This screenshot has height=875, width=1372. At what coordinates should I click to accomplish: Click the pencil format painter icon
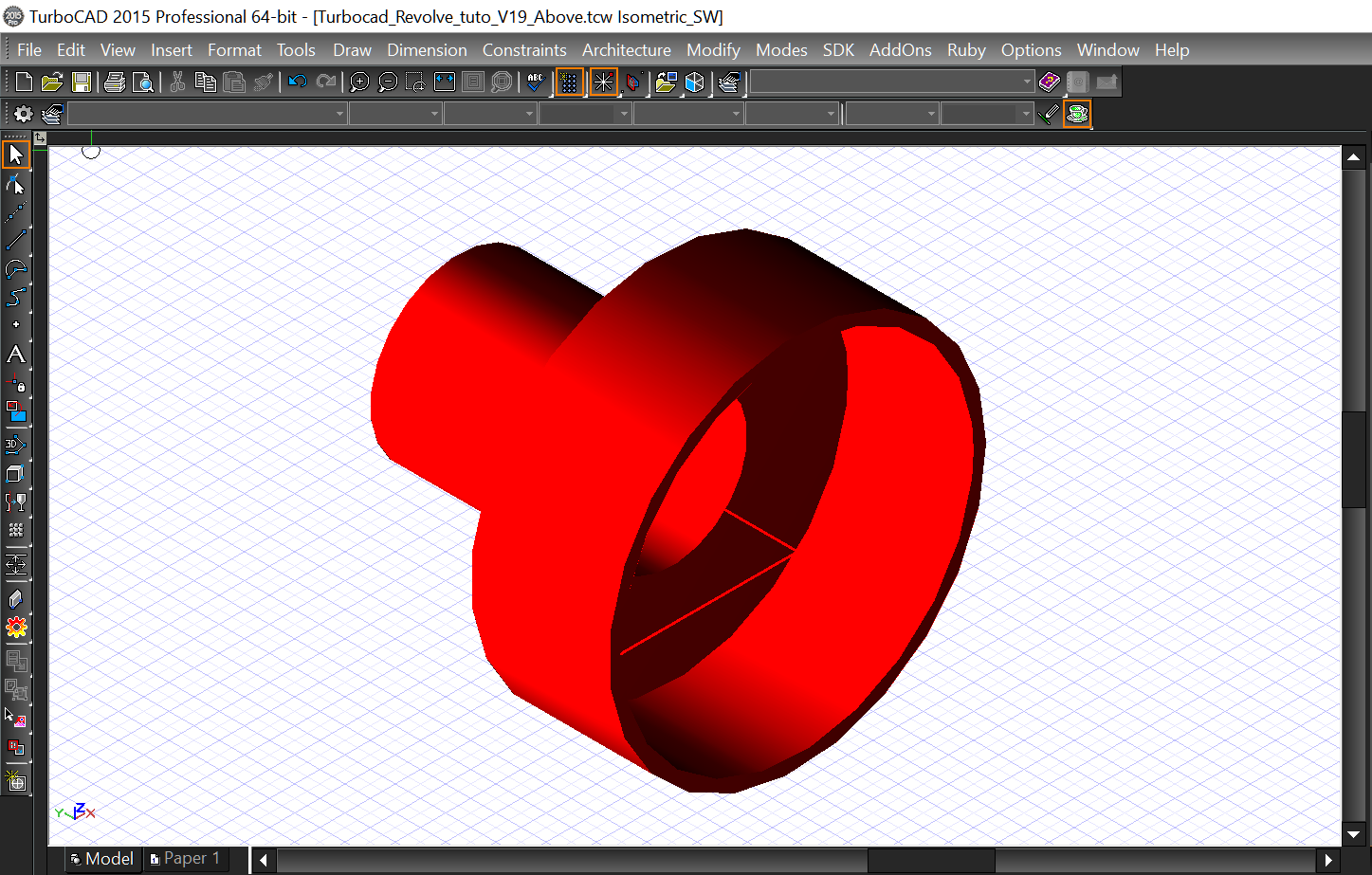click(1048, 114)
